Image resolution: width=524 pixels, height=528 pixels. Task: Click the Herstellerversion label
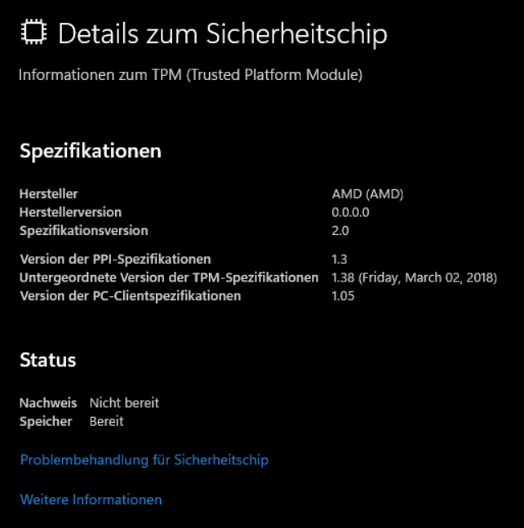[x=70, y=212]
